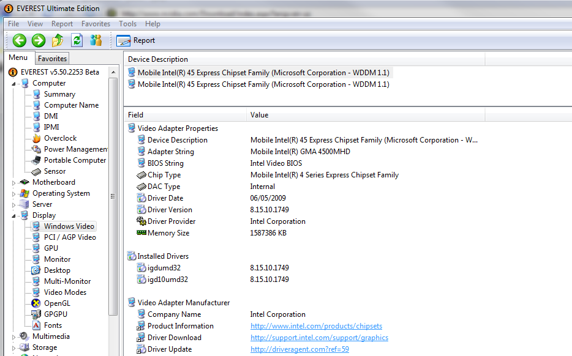The height and width of the screenshot is (356, 572).
Task: Click the Operating System Windows flag icon
Action: (24, 193)
